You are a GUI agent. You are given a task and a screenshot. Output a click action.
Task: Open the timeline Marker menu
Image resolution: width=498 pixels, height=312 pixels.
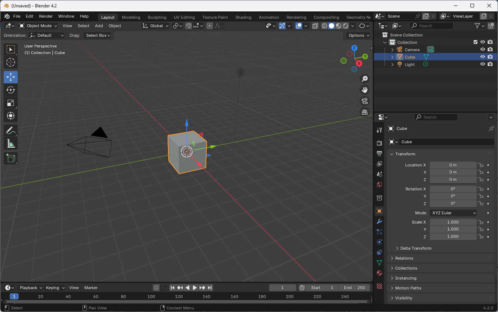(91, 288)
